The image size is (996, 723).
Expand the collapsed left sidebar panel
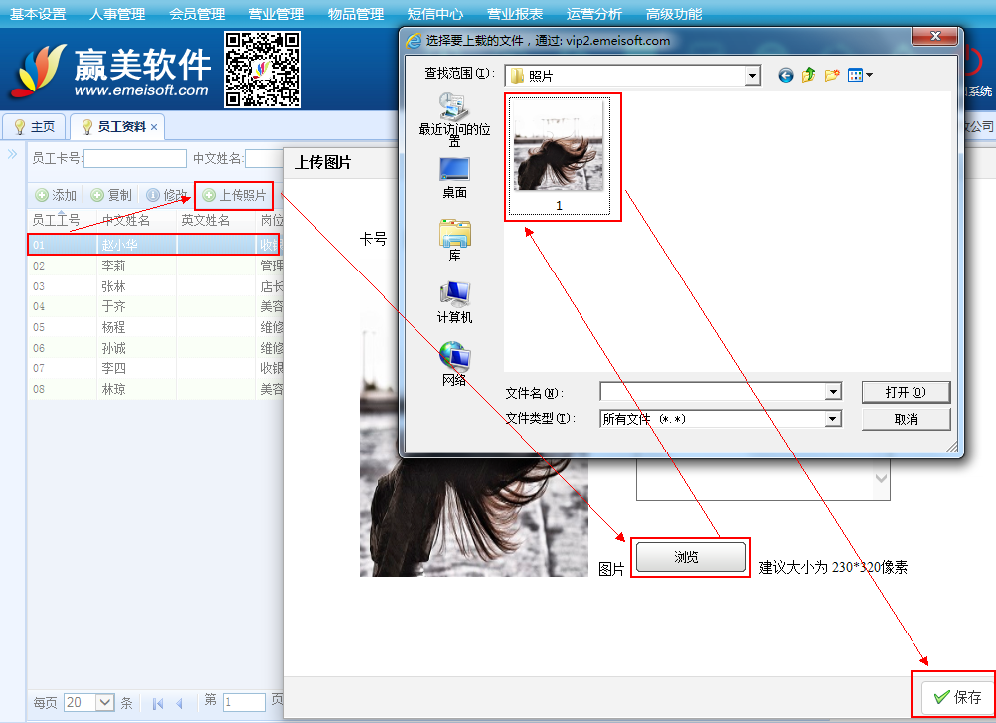[x=13, y=154]
